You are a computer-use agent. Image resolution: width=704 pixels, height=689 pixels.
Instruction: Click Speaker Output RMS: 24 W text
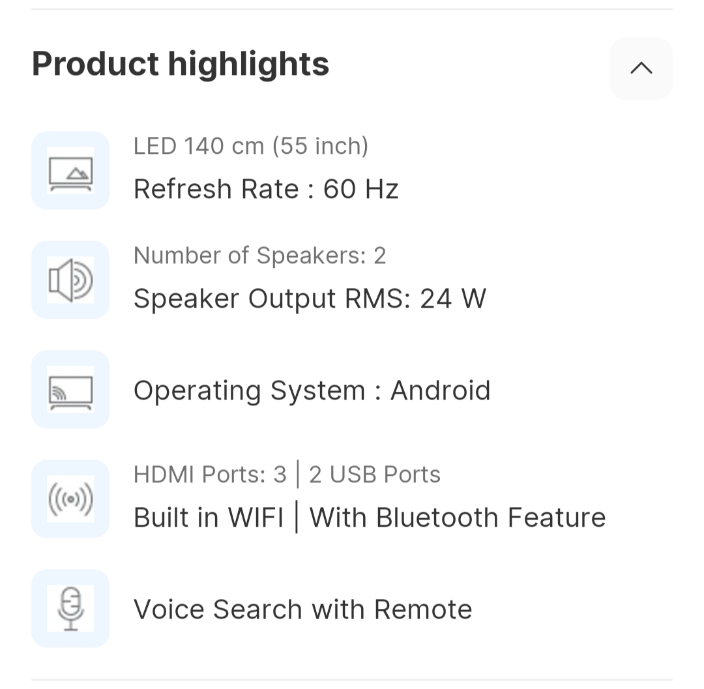(x=310, y=299)
